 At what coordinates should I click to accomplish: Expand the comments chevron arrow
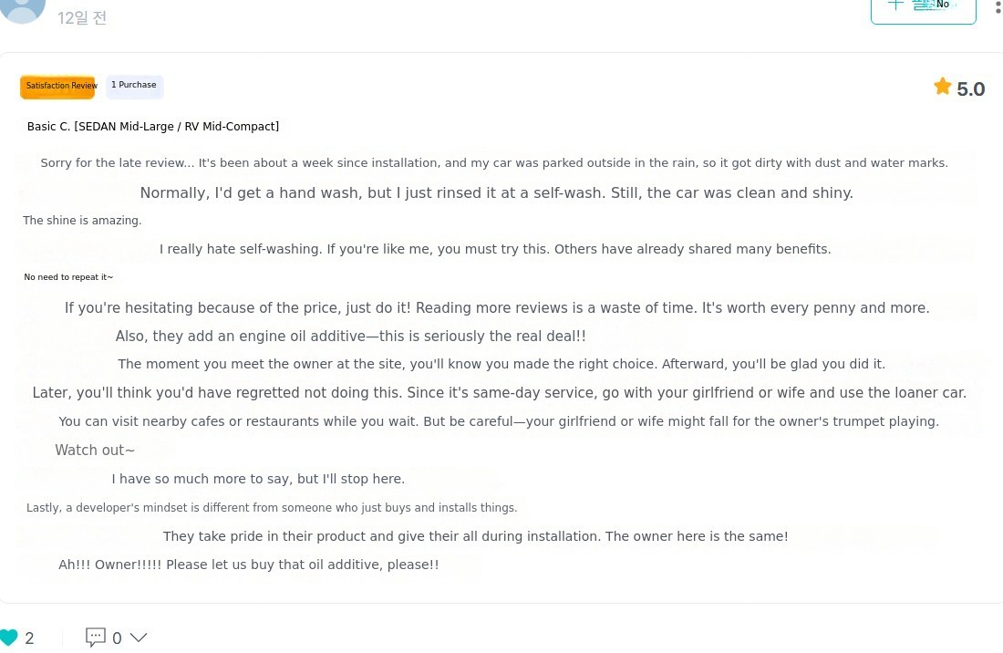pos(139,637)
